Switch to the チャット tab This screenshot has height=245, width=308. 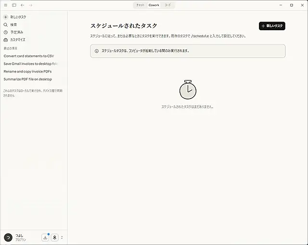140,5
